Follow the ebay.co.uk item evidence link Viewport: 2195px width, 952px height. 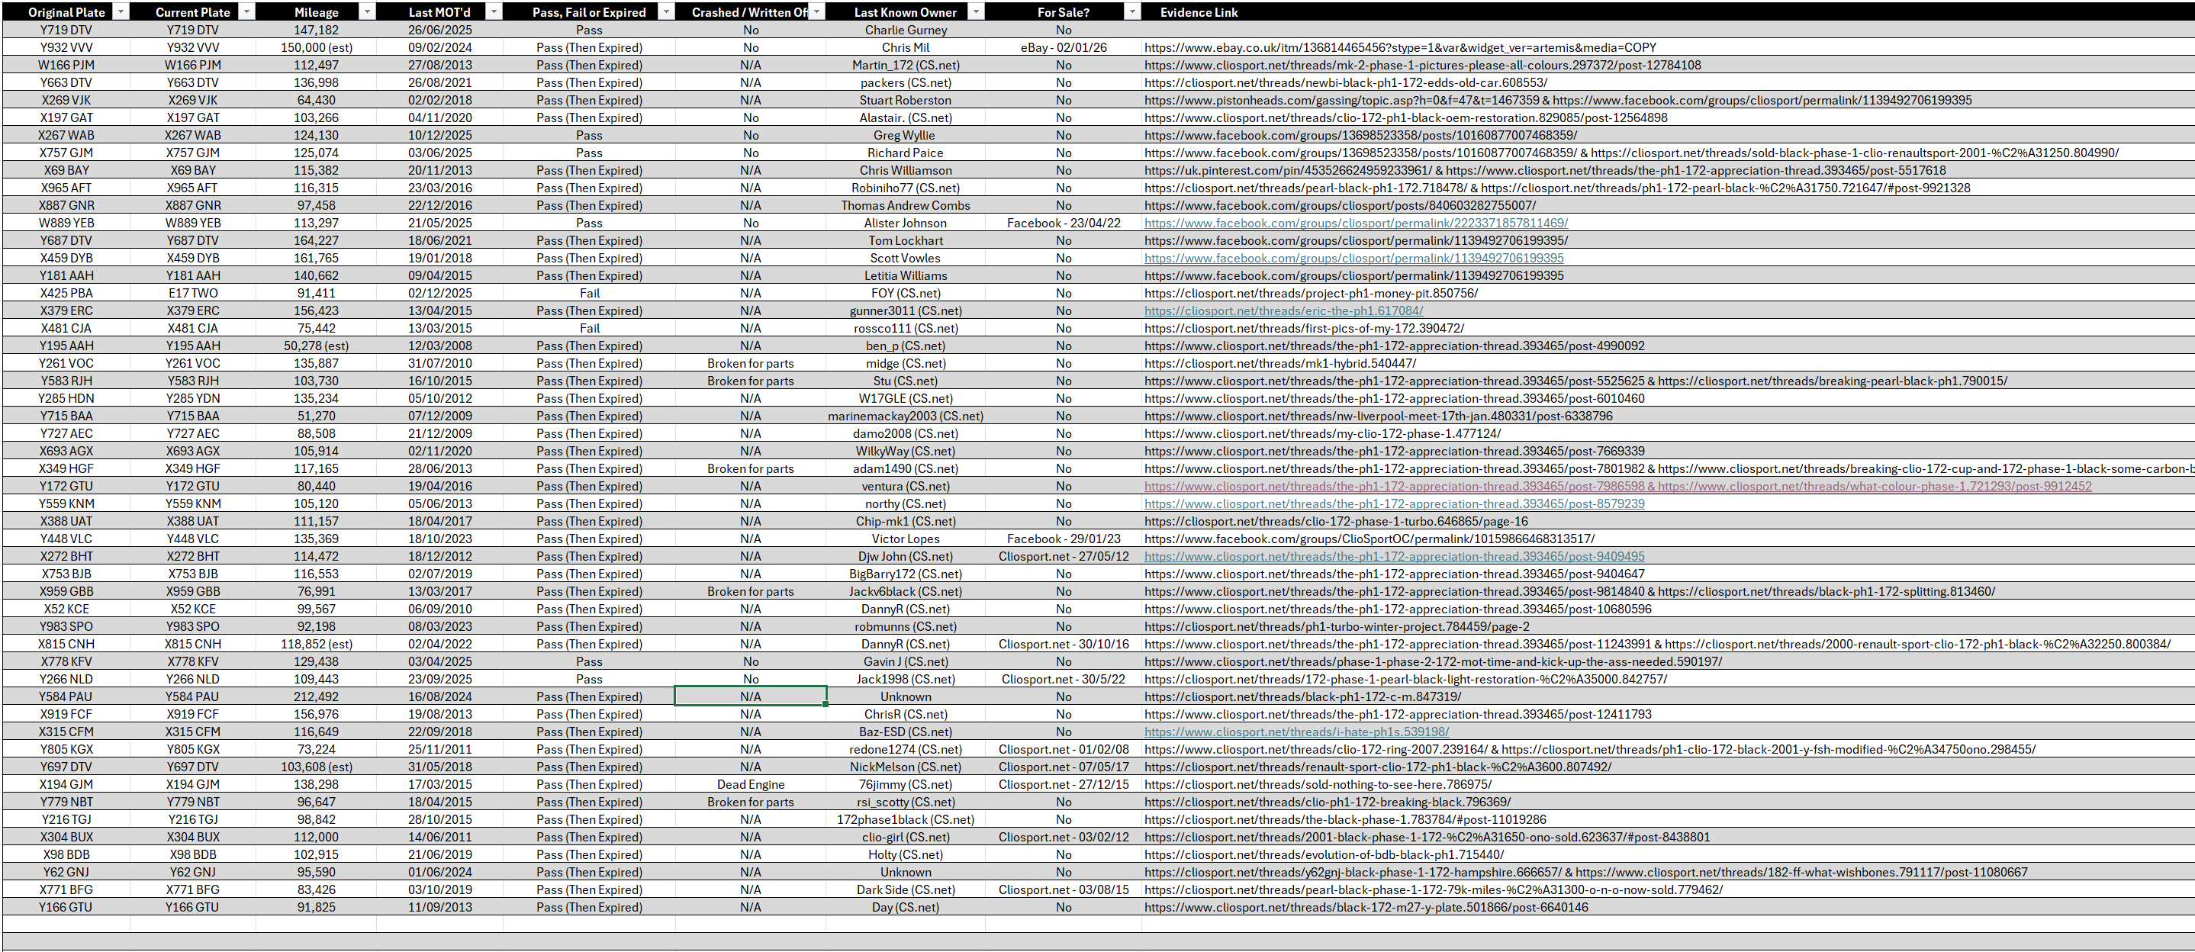[1400, 48]
